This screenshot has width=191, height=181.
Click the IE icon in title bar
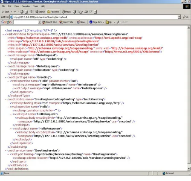[x=2, y=2]
